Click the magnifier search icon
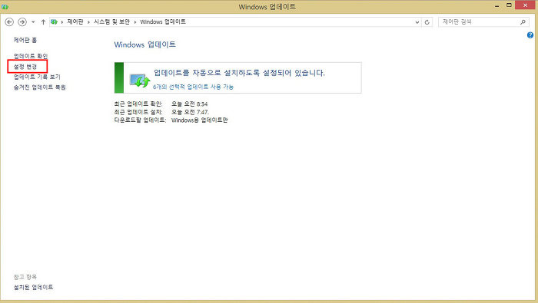 click(x=523, y=22)
